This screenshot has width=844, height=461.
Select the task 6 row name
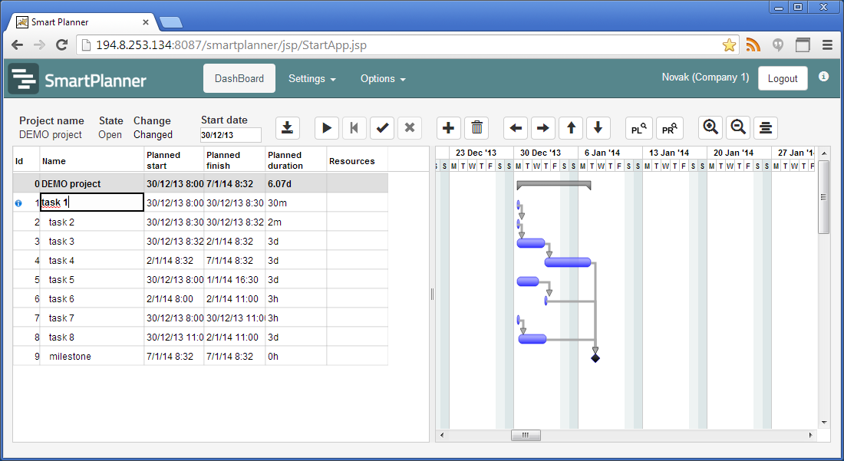tap(61, 299)
